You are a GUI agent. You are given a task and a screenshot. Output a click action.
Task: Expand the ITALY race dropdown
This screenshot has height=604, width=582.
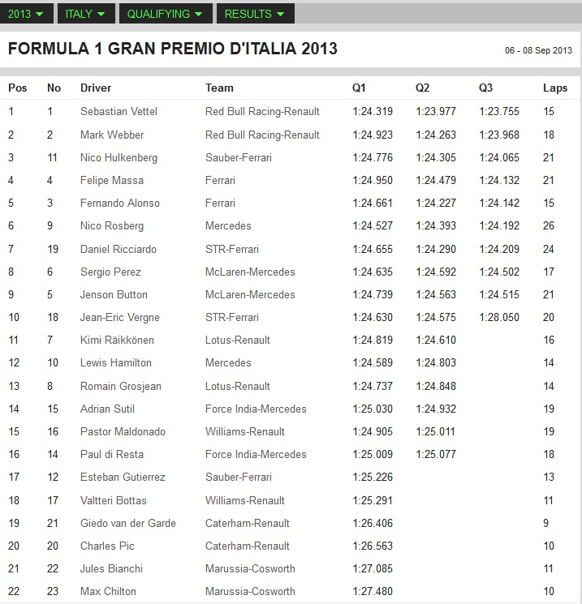[86, 14]
